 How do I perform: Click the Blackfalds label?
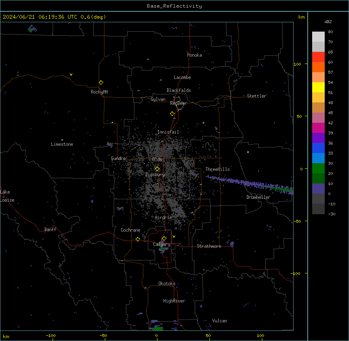(179, 90)
